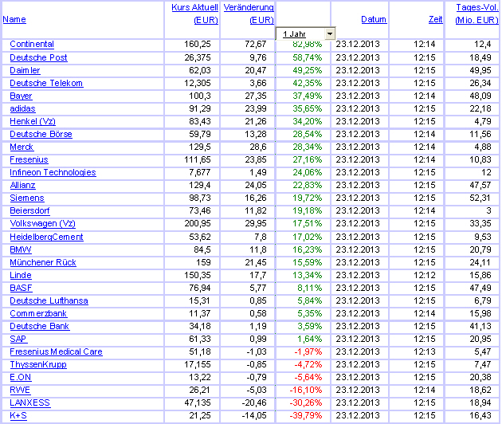
Task: Select Volkswagen price 200,95
Action: (198, 224)
